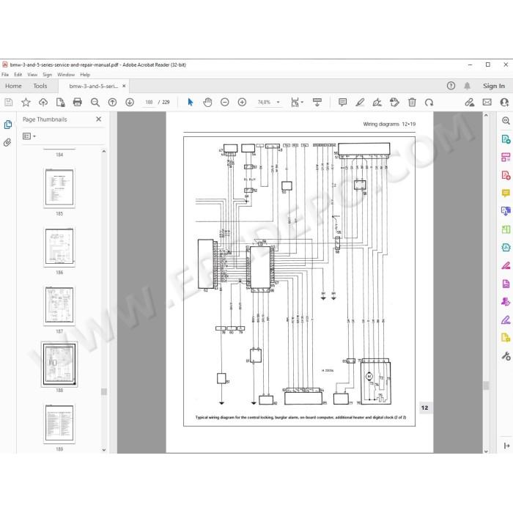Open the Help menu
513x513 pixels.
(x=85, y=75)
